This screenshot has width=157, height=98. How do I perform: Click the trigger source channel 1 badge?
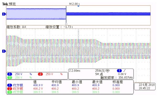click(119, 71)
